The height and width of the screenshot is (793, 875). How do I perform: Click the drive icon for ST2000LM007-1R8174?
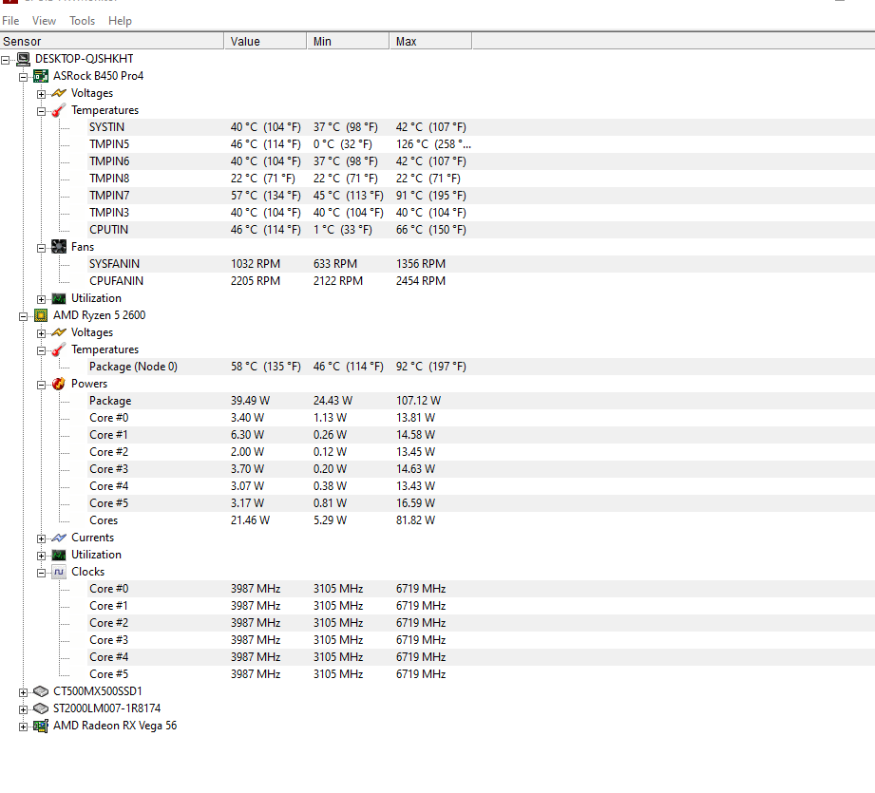41,708
